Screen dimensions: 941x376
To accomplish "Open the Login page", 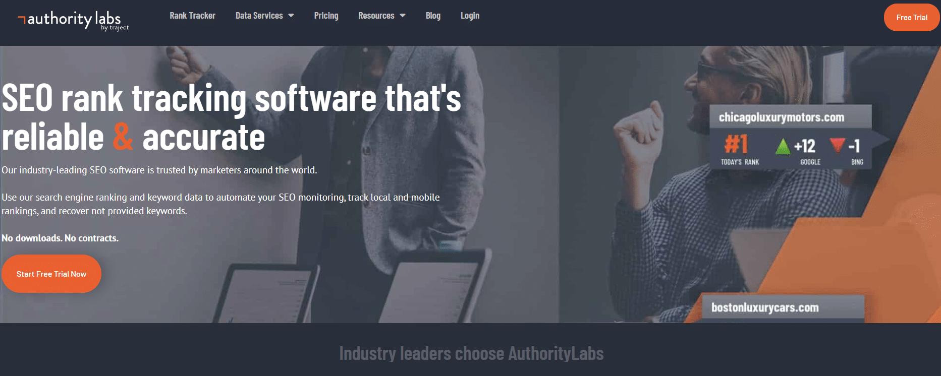I will pos(470,16).
